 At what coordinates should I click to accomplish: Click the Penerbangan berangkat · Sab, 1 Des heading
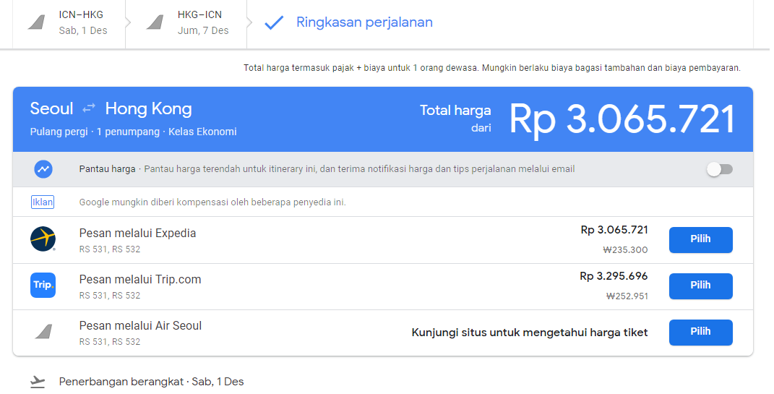[151, 382]
